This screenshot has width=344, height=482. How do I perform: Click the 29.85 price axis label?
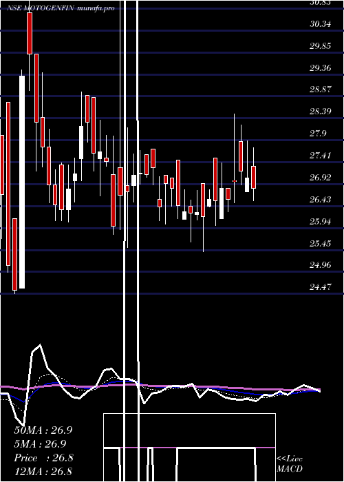pos(321,46)
